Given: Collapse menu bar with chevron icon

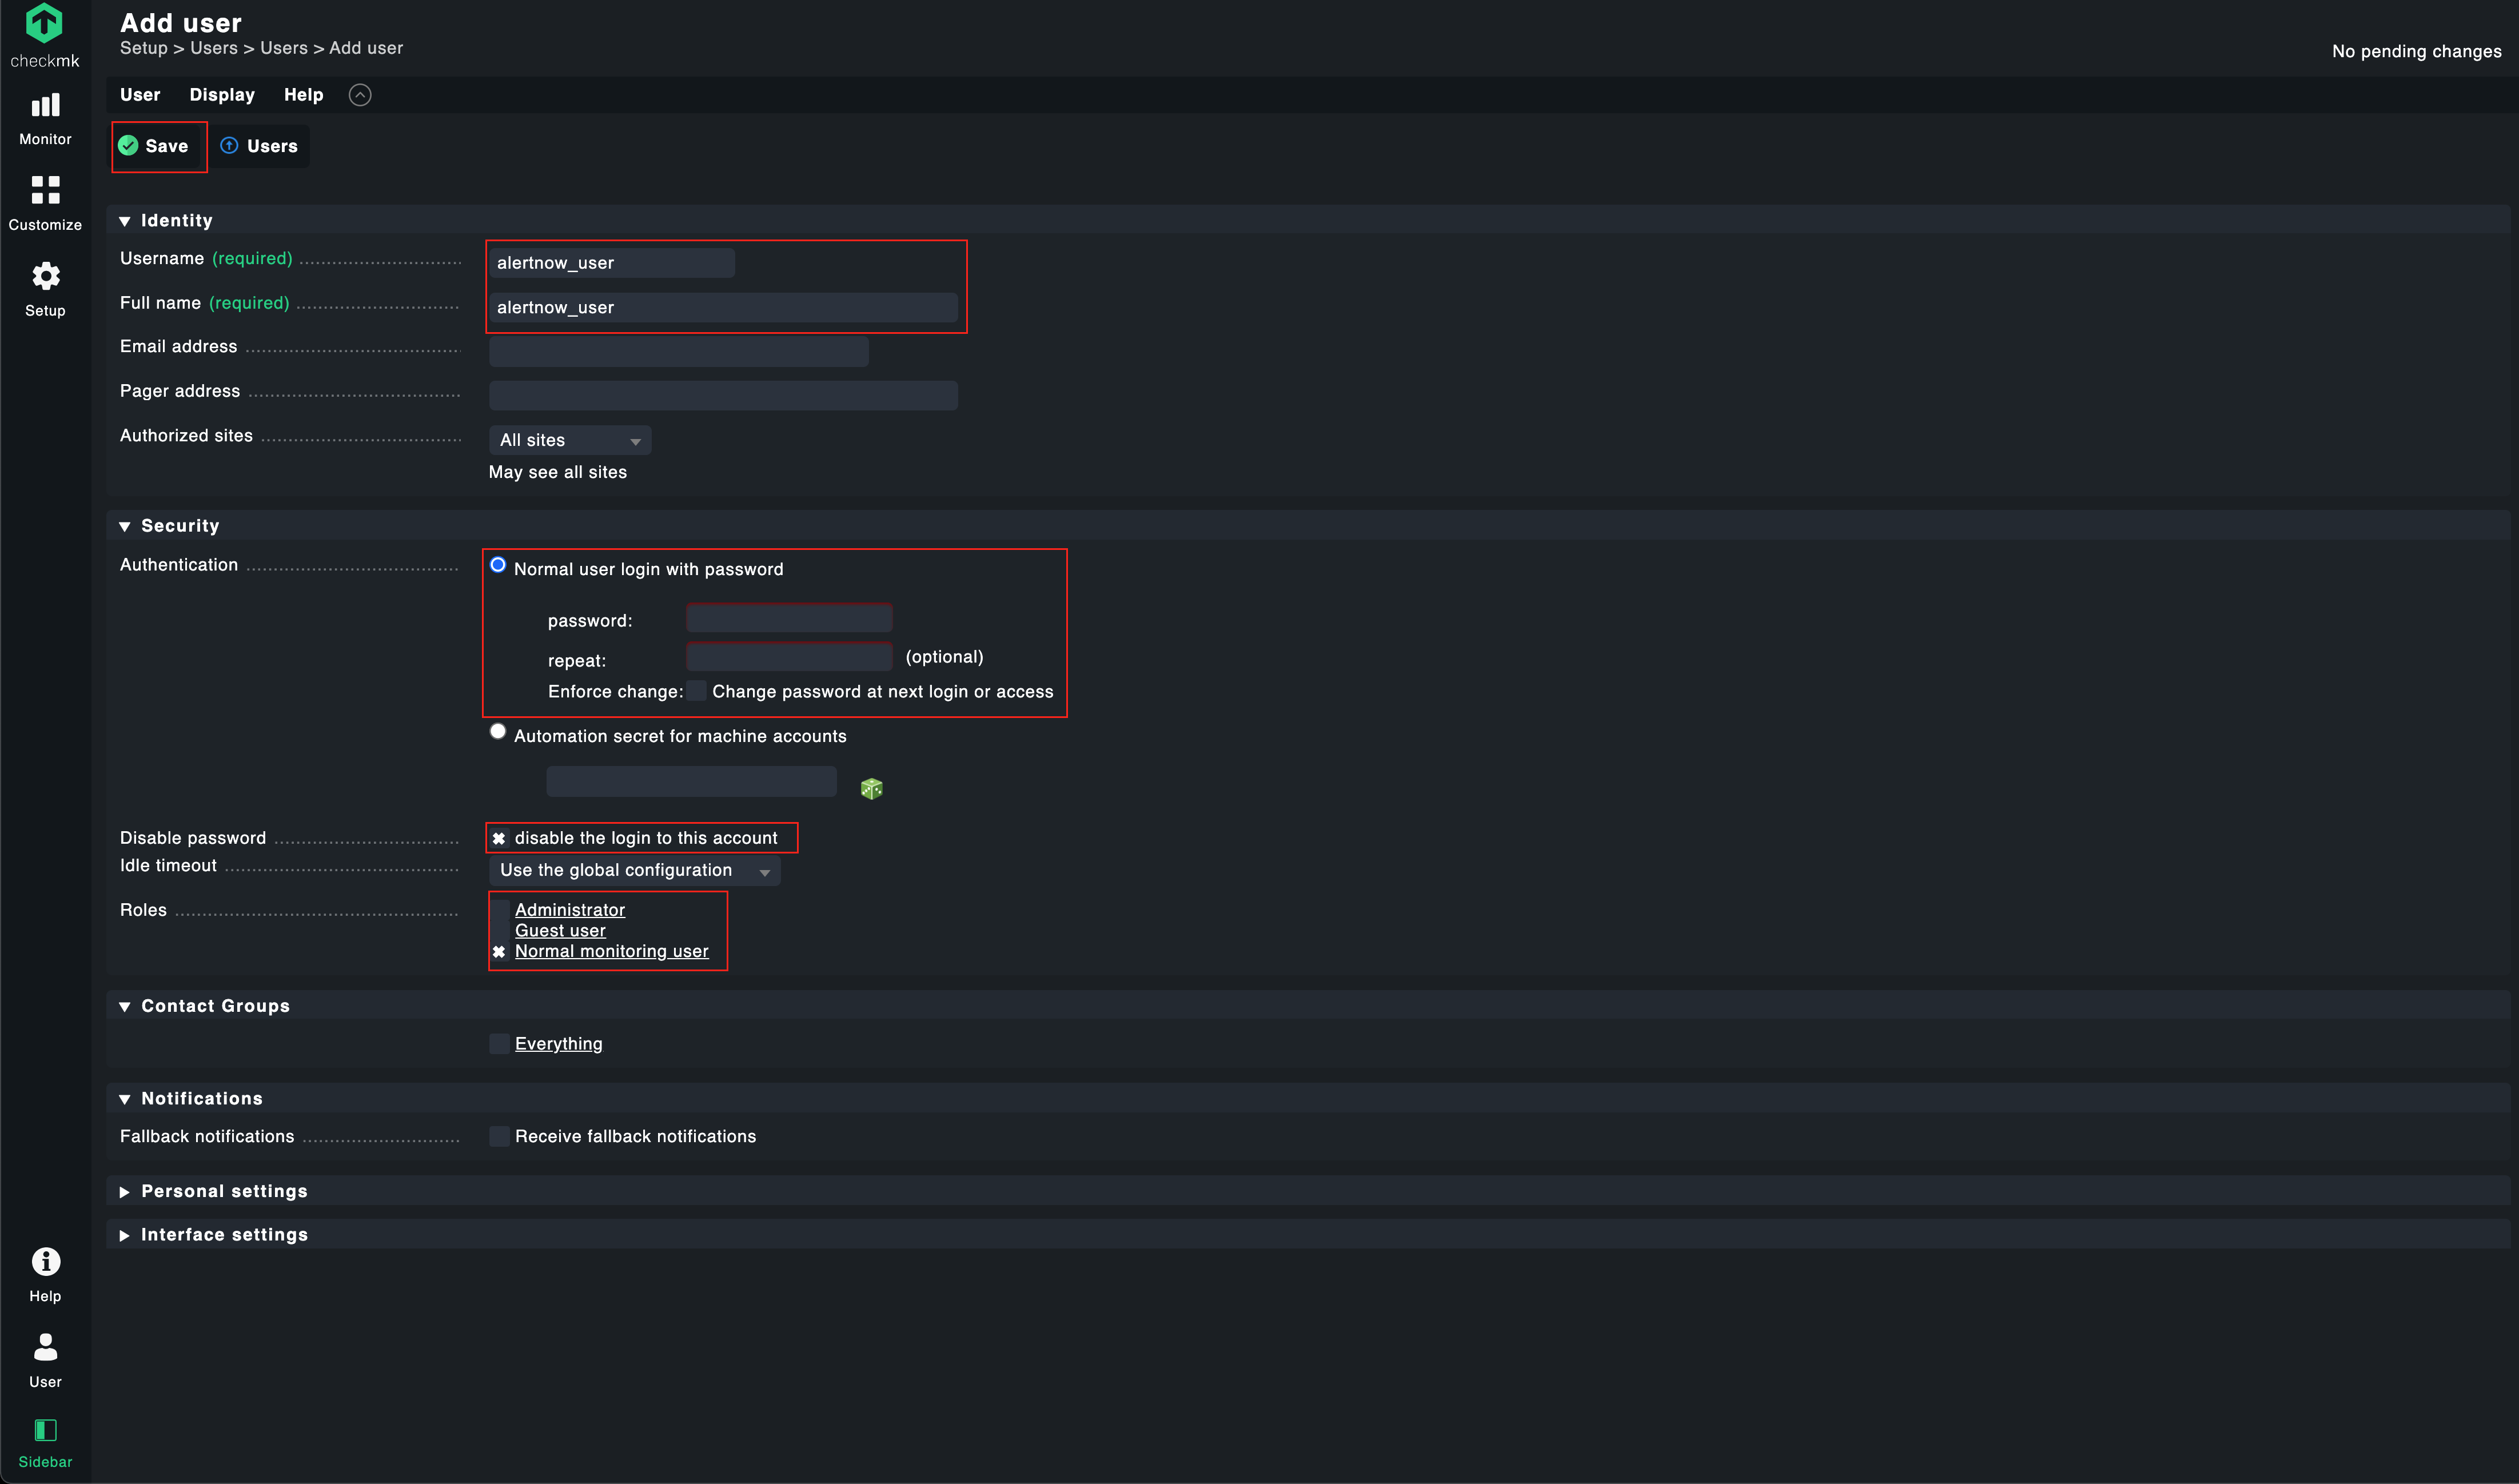Looking at the screenshot, I should (x=360, y=95).
